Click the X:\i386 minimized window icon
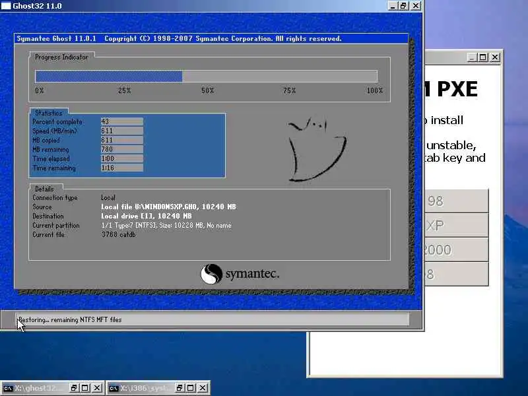This screenshot has height=396, width=528. pyautogui.click(x=114, y=388)
